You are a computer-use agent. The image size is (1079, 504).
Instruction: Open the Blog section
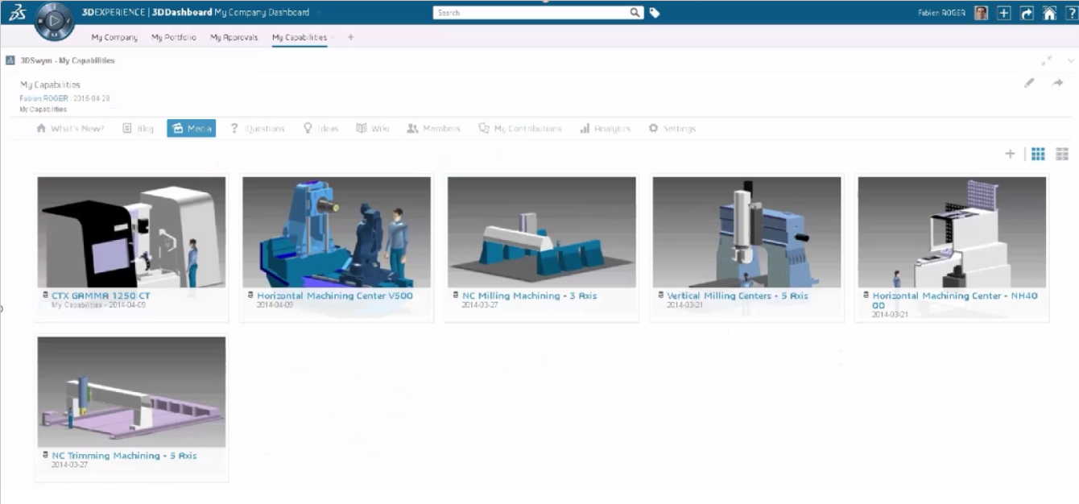tap(138, 129)
